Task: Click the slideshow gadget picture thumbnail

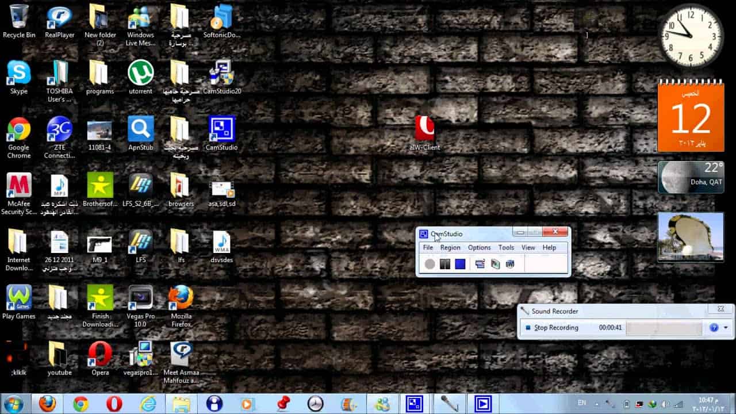Action: [x=691, y=237]
